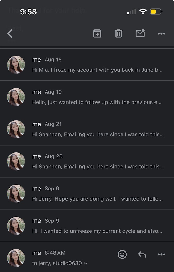Archive this email thread
Screen dimensions: 174x272
(x=97, y=33)
